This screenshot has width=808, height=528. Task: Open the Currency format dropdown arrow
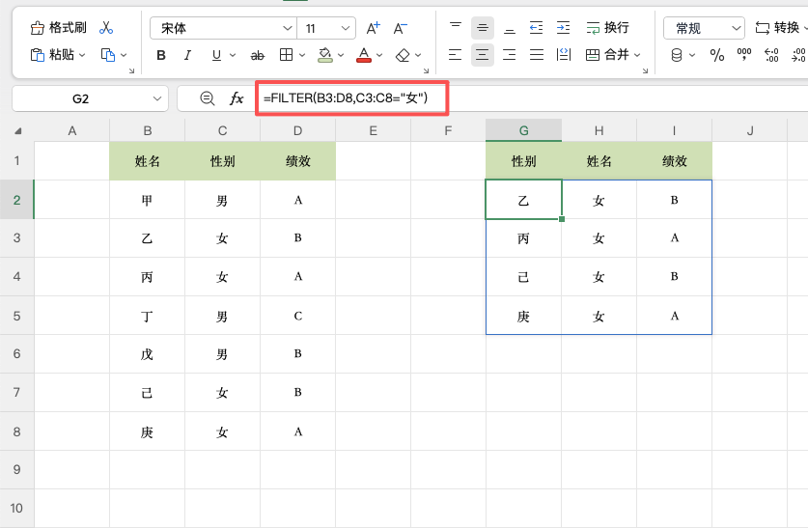(692, 55)
